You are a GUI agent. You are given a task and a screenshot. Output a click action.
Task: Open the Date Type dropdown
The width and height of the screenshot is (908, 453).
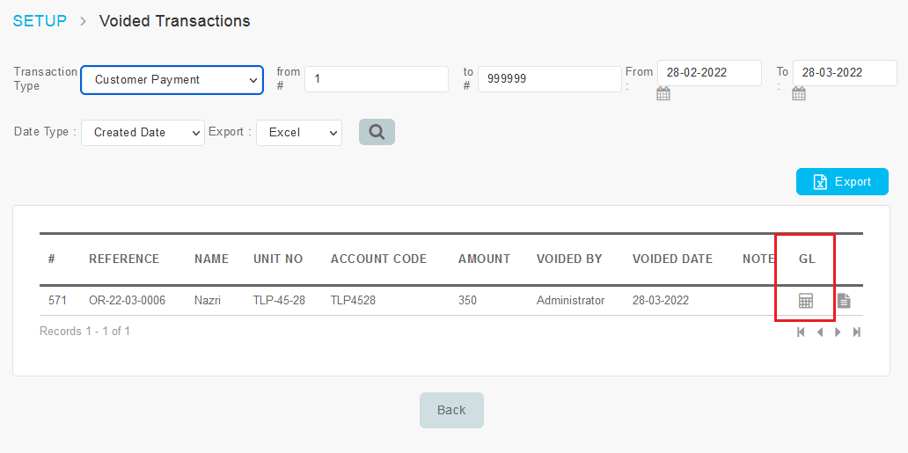coord(143,133)
